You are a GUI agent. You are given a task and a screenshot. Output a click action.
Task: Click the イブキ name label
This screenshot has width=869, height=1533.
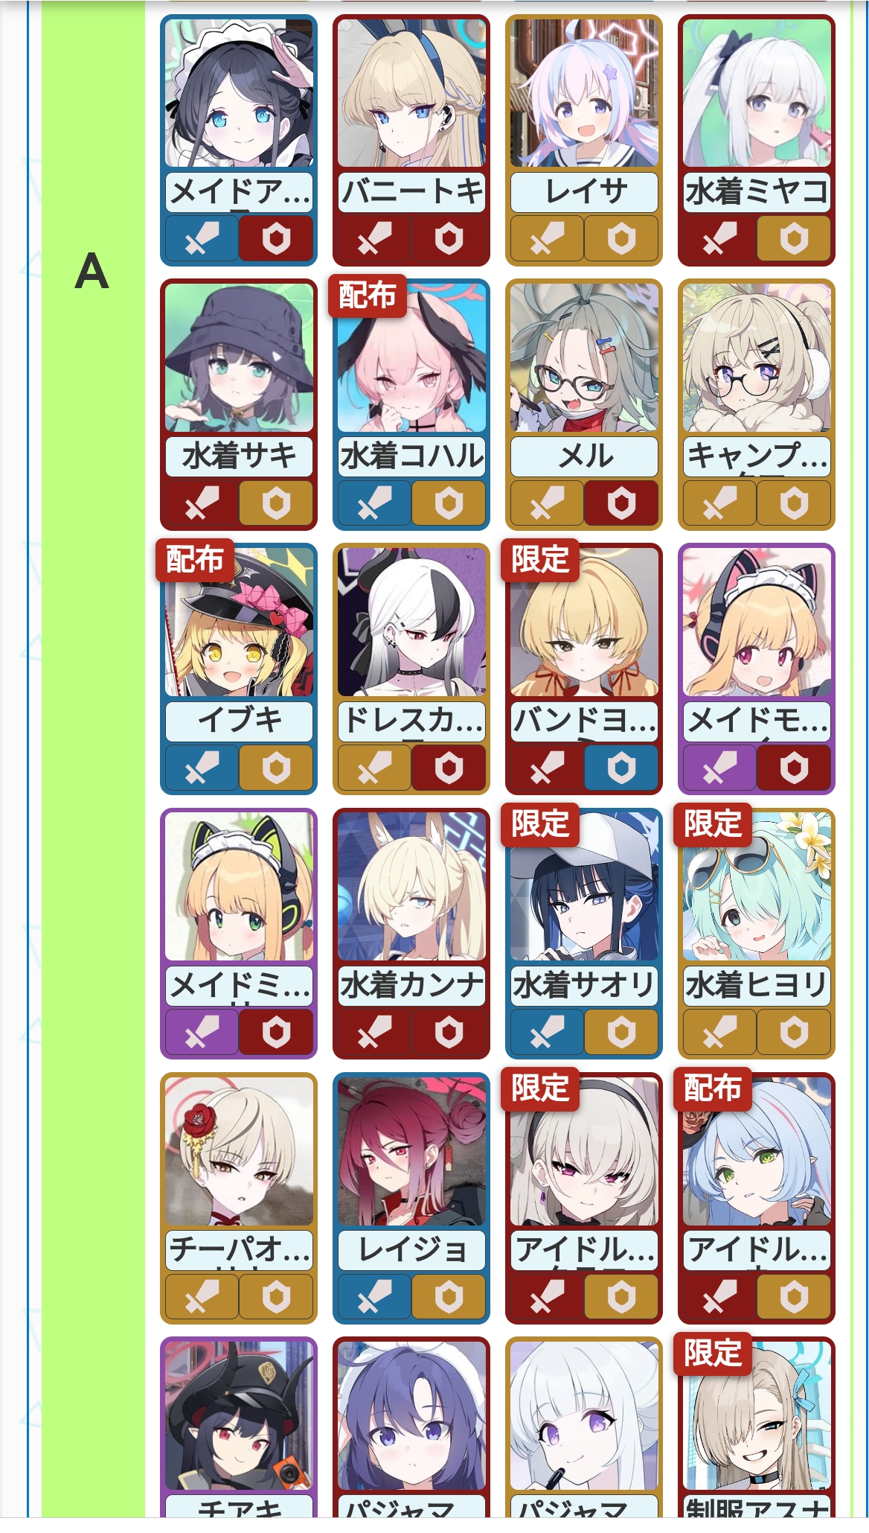tap(239, 721)
